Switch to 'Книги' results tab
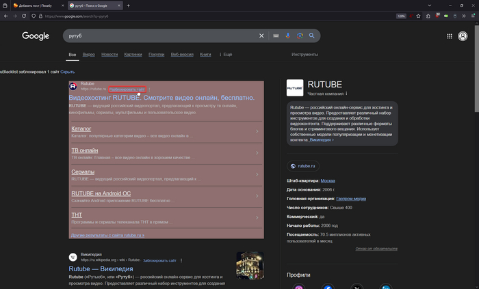 [205, 55]
